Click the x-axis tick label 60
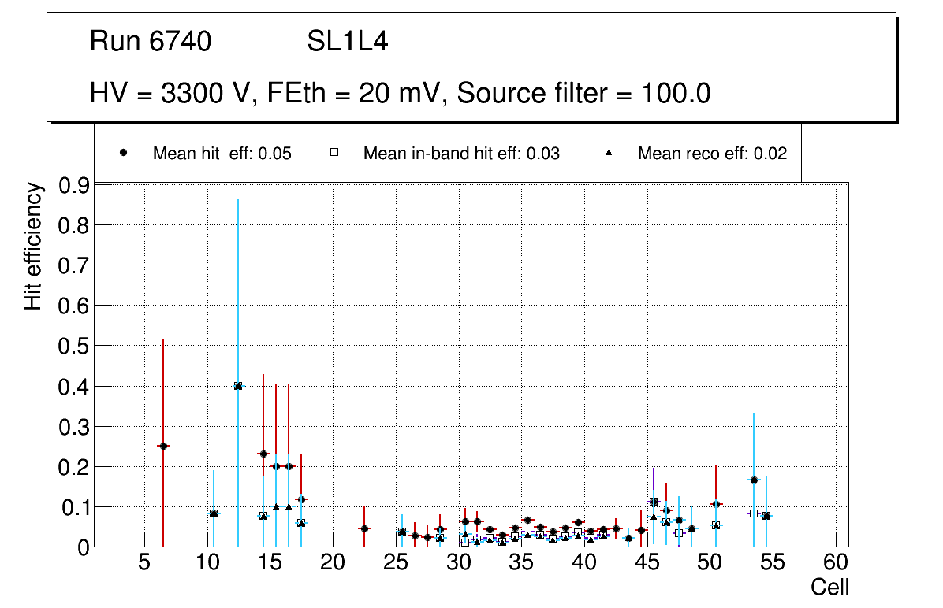 836,564
